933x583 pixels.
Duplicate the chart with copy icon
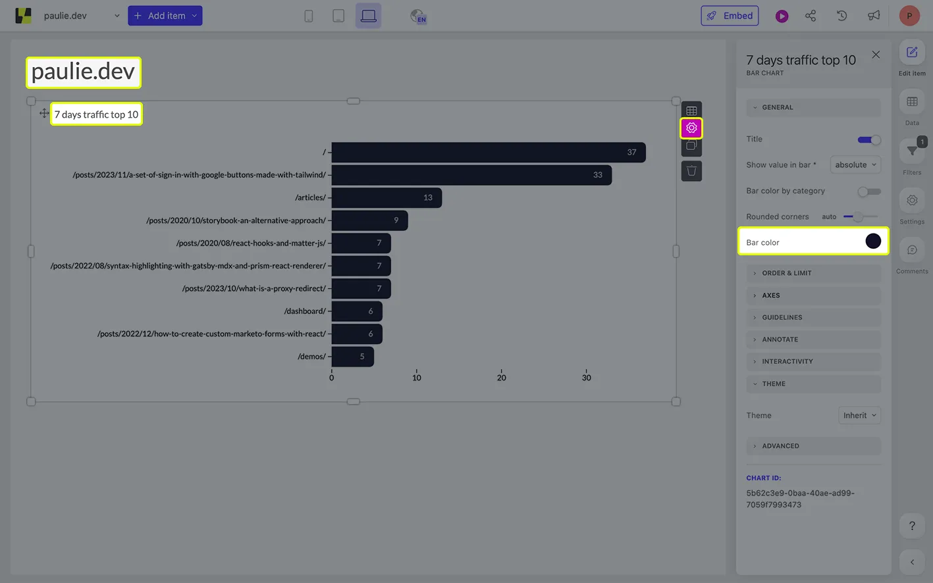[691, 146]
